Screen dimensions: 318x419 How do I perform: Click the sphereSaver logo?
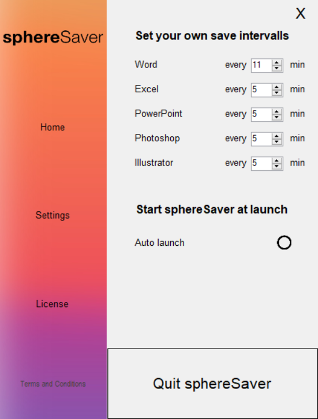pos(53,38)
